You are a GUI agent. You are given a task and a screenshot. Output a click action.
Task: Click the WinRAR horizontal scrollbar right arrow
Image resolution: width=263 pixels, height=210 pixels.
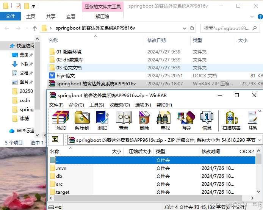(252, 198)
